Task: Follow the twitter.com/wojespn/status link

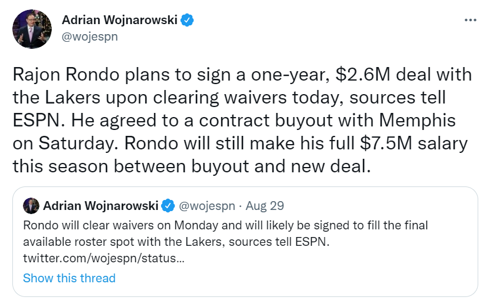Action: [x=104, y=258]
